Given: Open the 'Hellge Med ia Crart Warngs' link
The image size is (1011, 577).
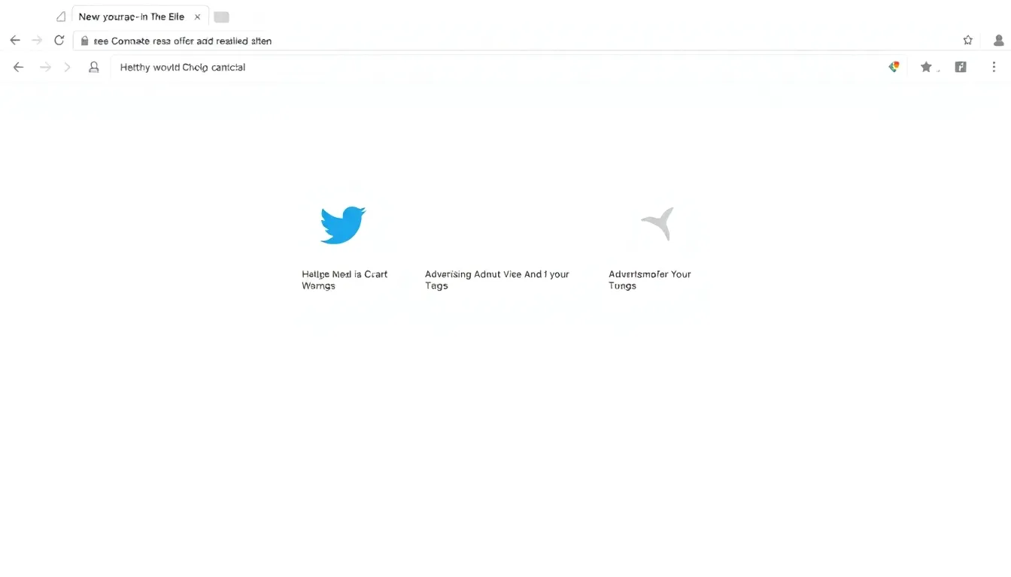Looking at the screenshot, I should click(x=345, y=279).
